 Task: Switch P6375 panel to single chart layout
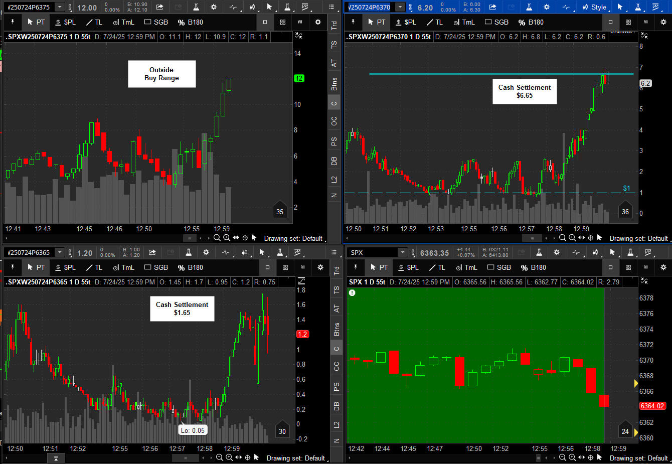265,22
